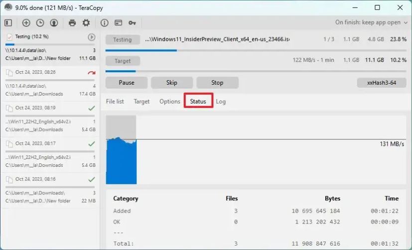Click the 17.4 GB size in sidebar
This screenshot has height=250, width=412.
(x=87, y=94)
